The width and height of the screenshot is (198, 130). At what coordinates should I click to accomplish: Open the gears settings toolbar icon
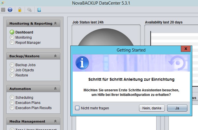click(29, 10)
